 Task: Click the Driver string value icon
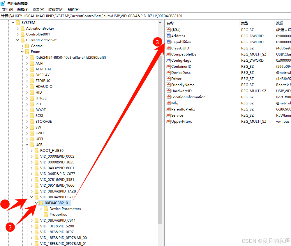(x=168, y=79)
